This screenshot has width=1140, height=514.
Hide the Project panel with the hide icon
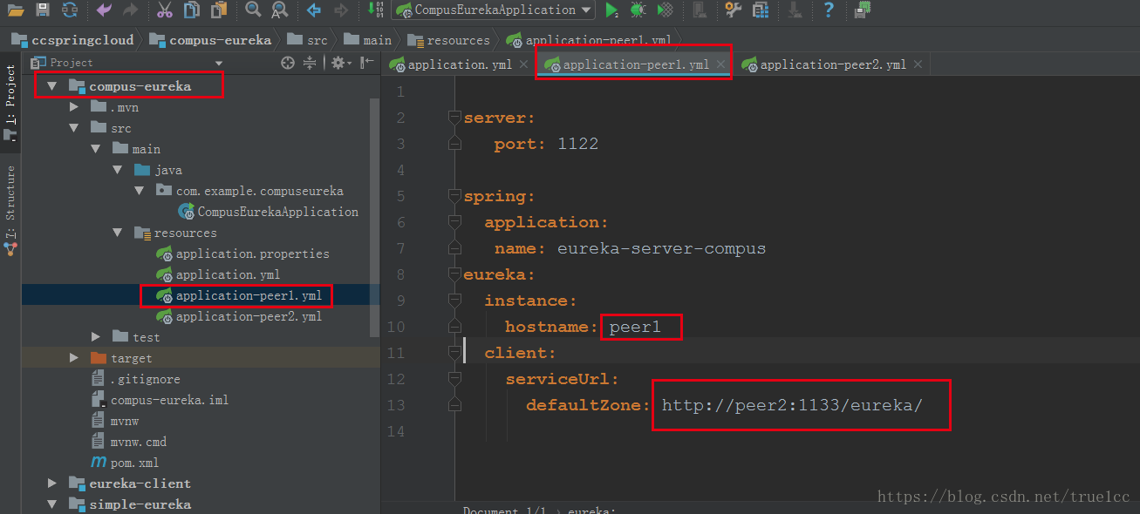tap(367, 63)
